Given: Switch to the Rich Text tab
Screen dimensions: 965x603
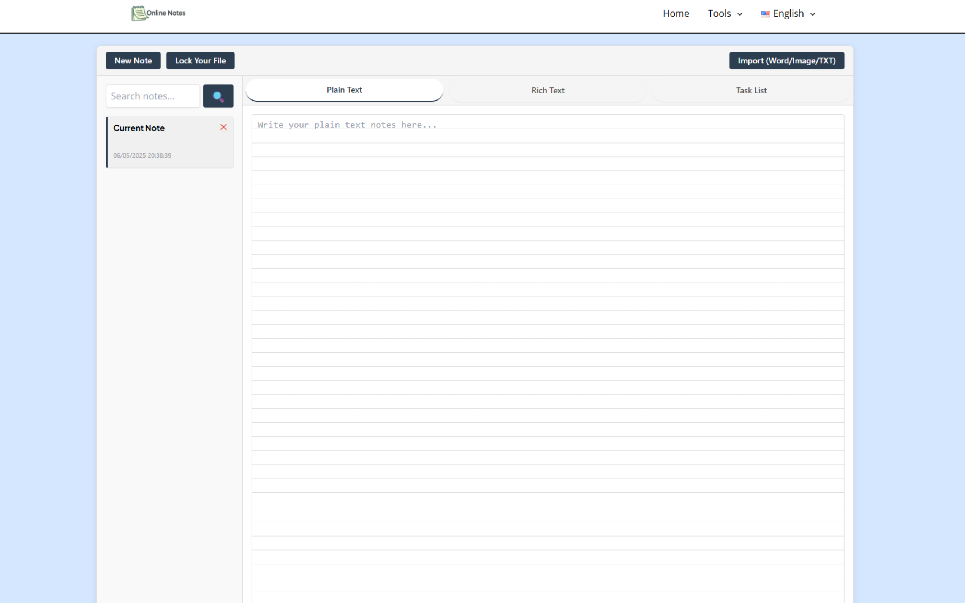Looking at the screenshot, I should tap(547, 90).
